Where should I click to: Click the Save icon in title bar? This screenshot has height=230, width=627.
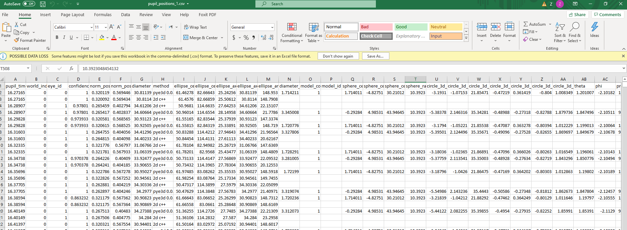pos(43,4)
